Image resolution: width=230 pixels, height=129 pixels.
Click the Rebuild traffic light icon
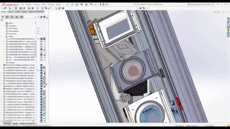(101, 4)
